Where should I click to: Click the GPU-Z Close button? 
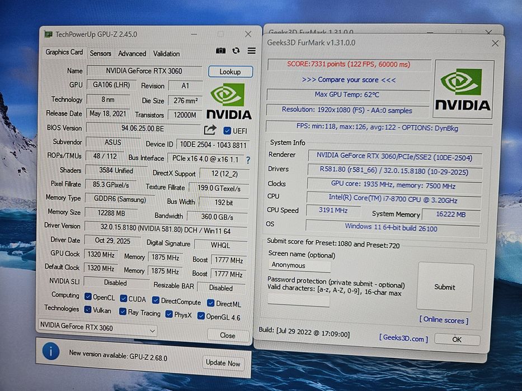[x=228, y=336]
